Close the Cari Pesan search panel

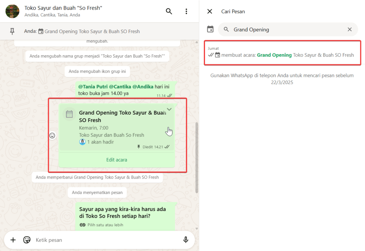coord(210,11)
